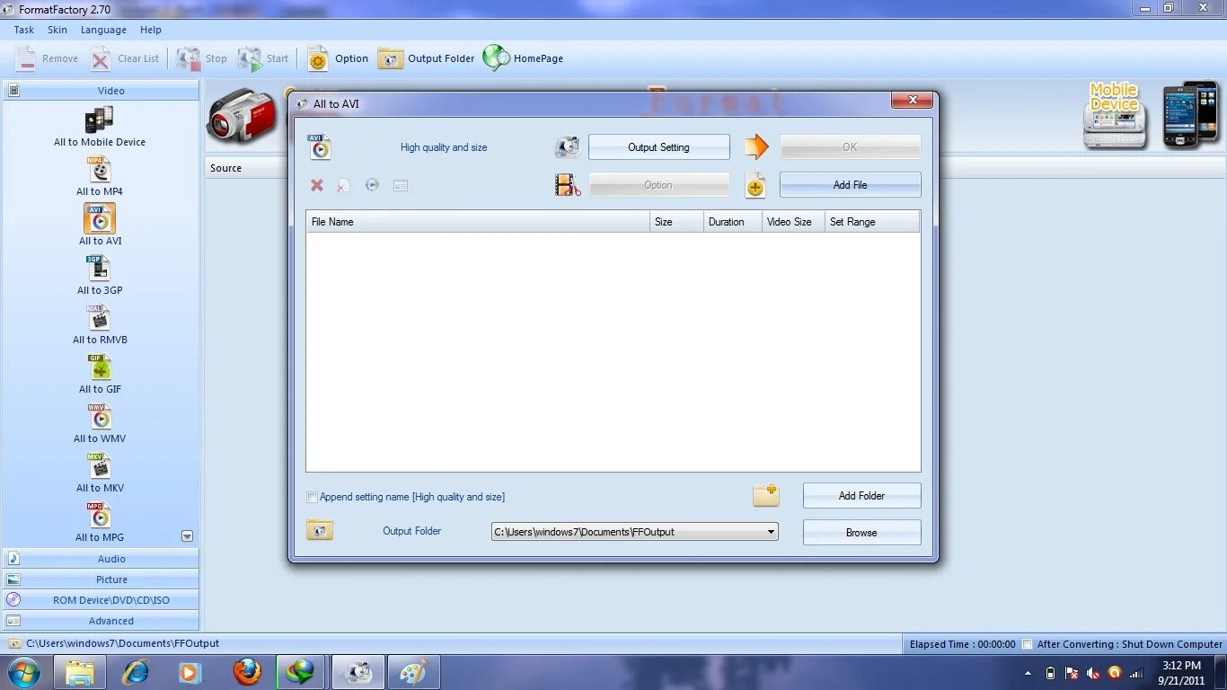The image size is (1227, 690).
Task: Expand the Advanced category panel
Action: pos(101,621)
